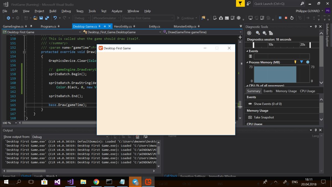The image size is (332, 187).
Task: Click the left diagnostics timeline selection handle
Action: click(x=253, y=45)
